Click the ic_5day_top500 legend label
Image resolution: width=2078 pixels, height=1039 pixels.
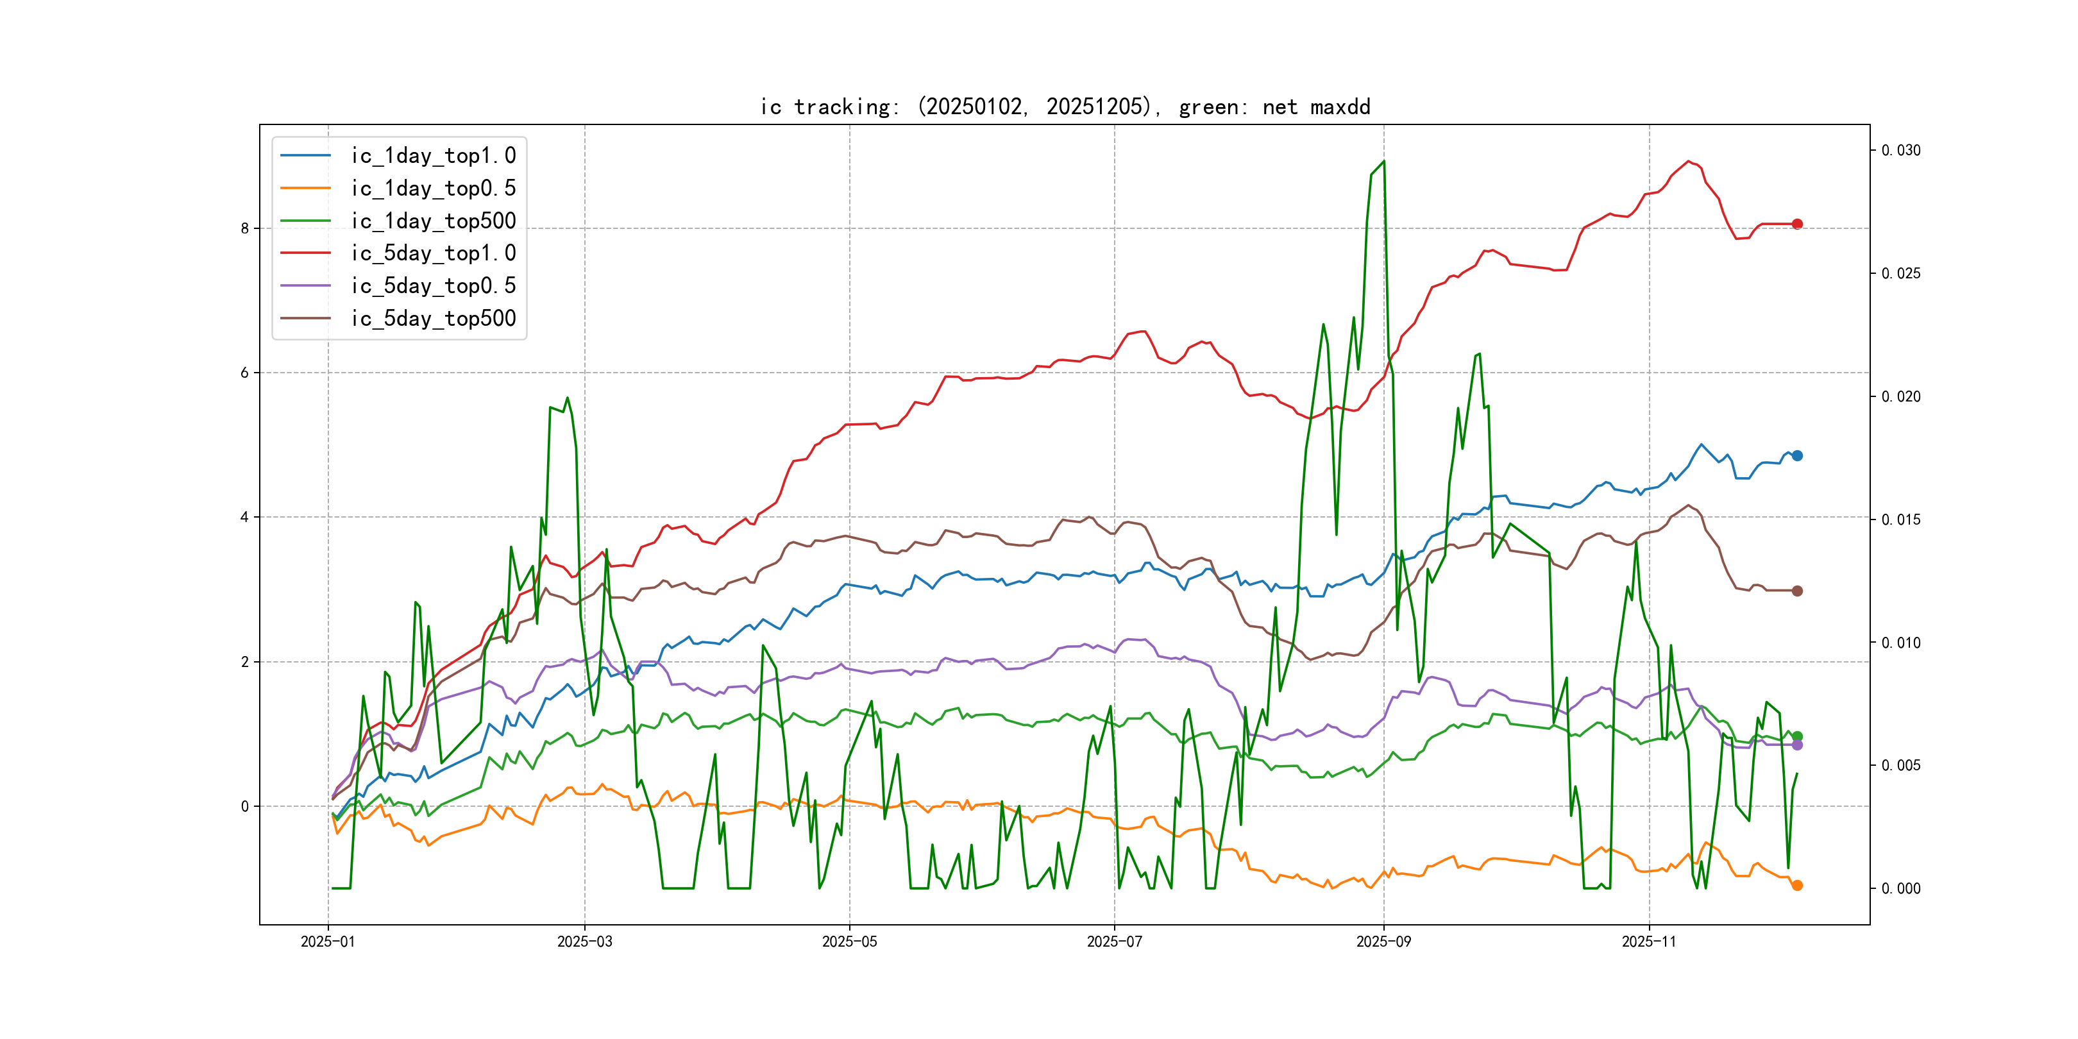433,319
